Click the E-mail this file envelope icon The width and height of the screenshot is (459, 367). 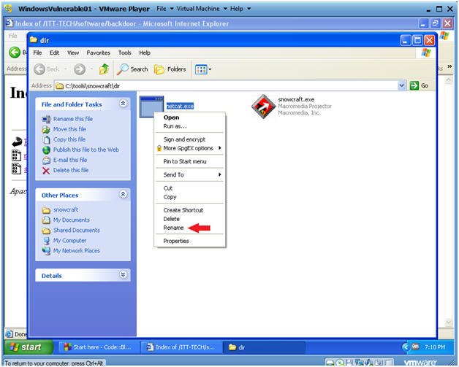(x=46, y=160)
